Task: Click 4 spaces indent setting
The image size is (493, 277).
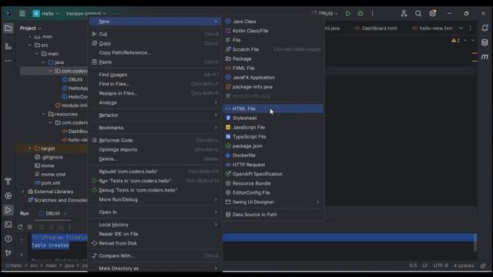Action: (x=464, y=265)
